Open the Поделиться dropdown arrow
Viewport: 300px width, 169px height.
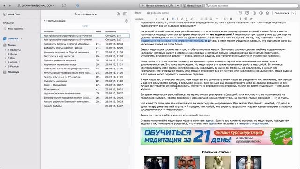pos(294,13)
